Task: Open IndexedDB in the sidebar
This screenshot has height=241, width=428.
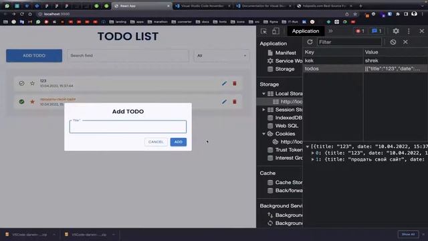Action: point(285,118)
